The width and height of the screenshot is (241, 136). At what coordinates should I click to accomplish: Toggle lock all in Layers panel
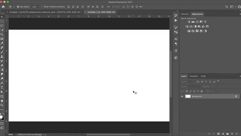(202, 91)
